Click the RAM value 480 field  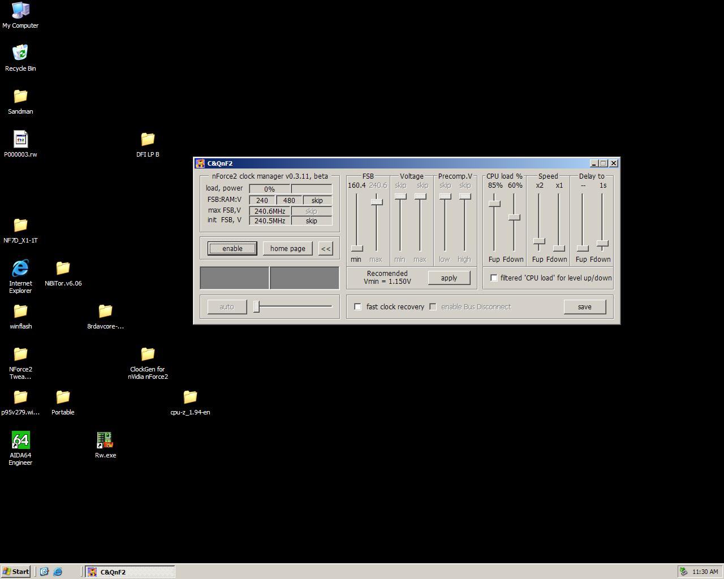click(x=289, y=200)
